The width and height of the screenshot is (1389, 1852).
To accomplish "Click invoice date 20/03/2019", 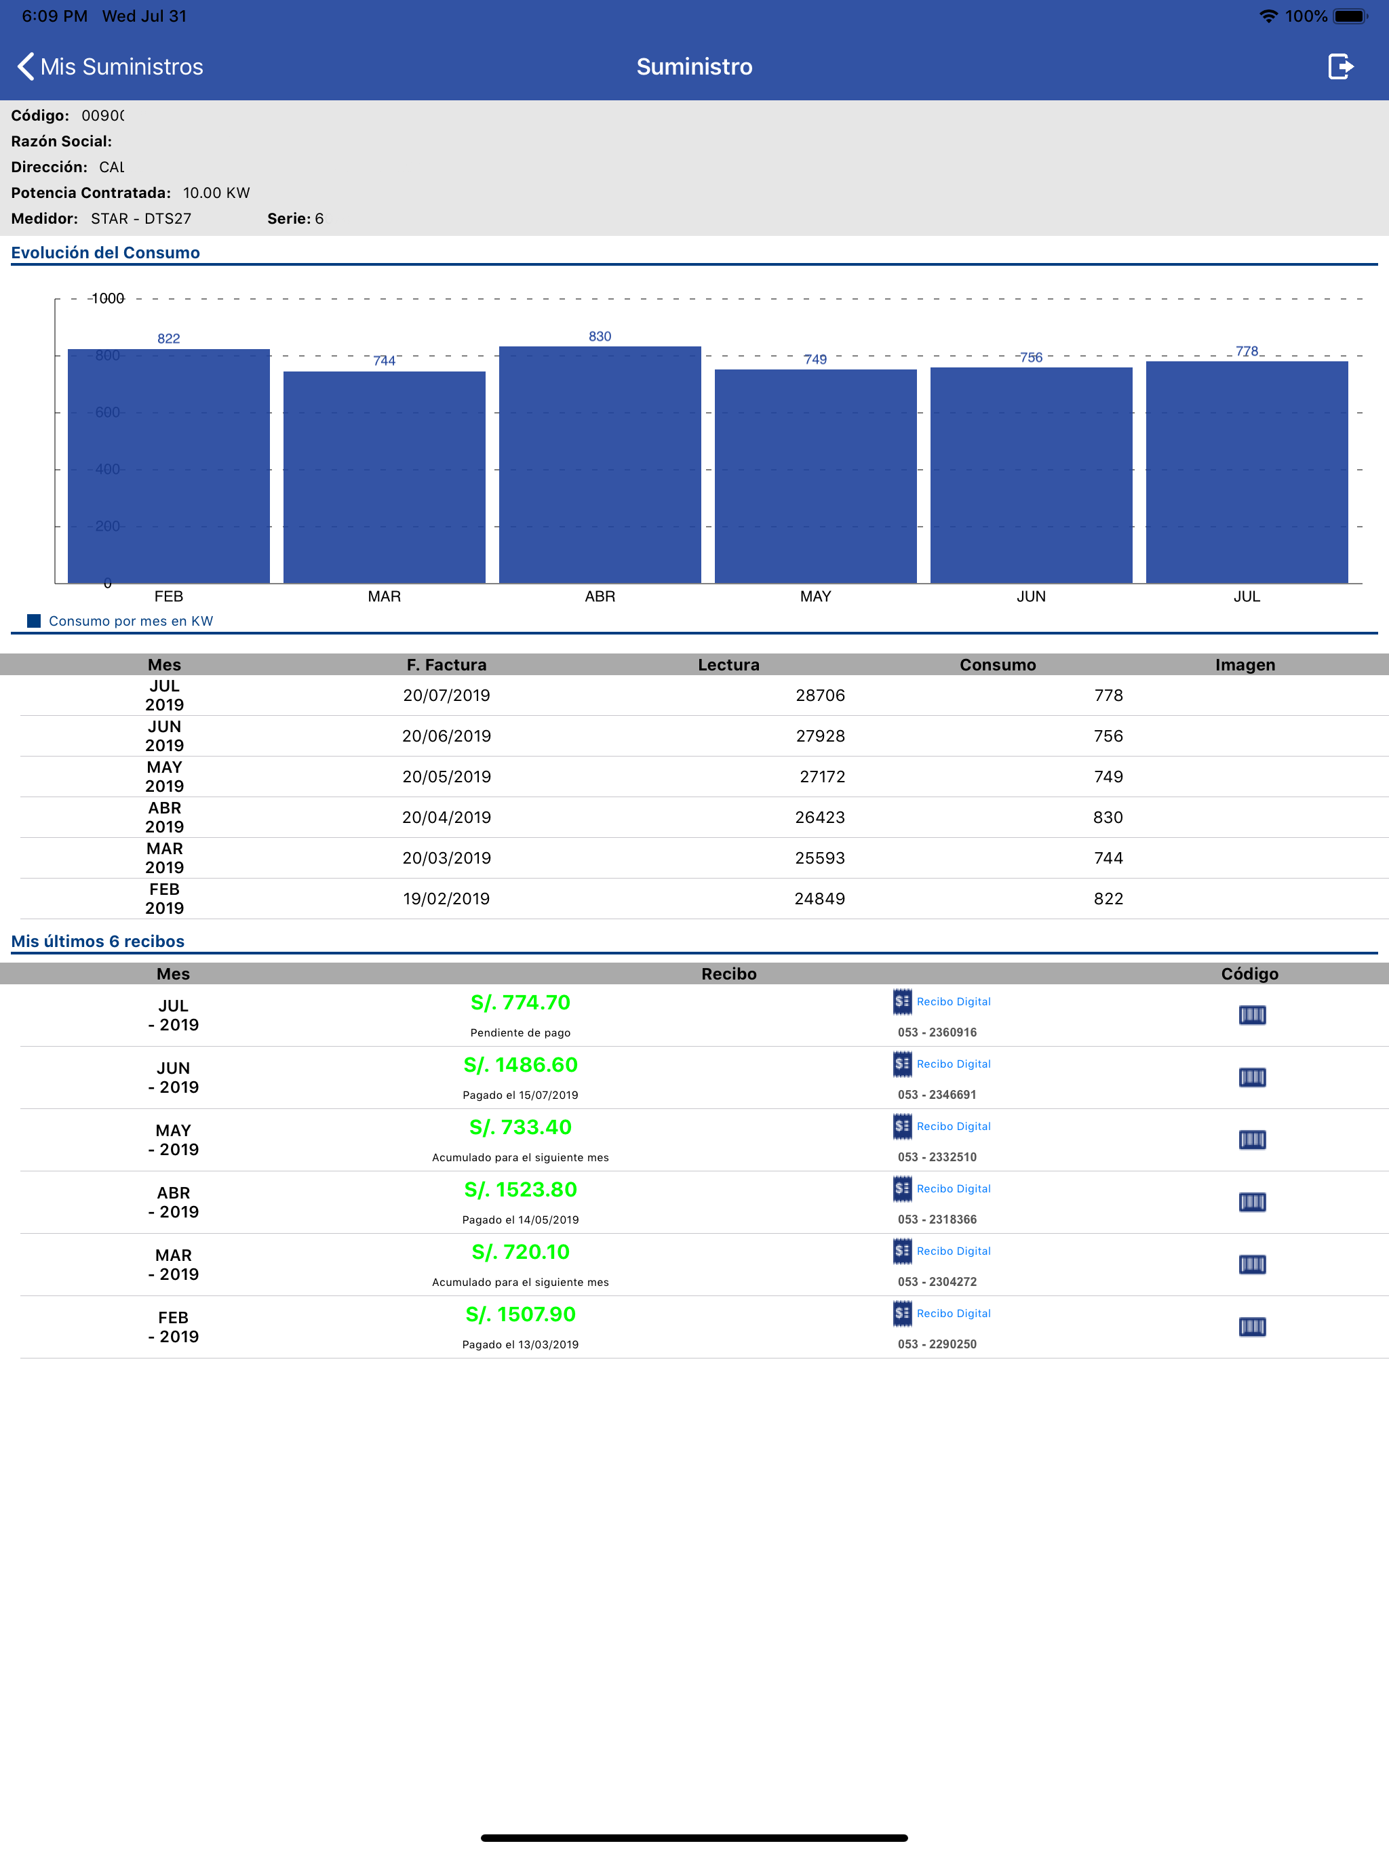I will coord(446,858).
